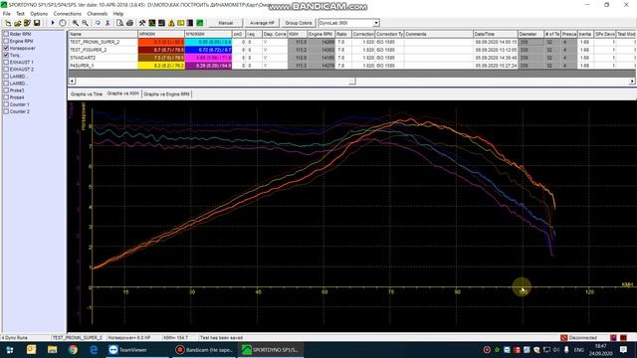
Task: Switch to TeamViewer in taskbar
Action: coord(137,349)
